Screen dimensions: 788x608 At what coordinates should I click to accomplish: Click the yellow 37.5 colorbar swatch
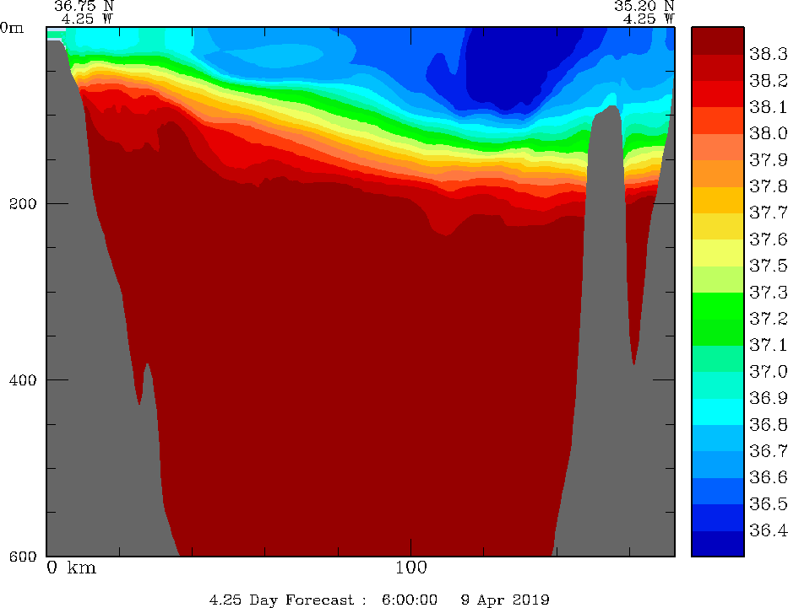(x=718, y=253)
